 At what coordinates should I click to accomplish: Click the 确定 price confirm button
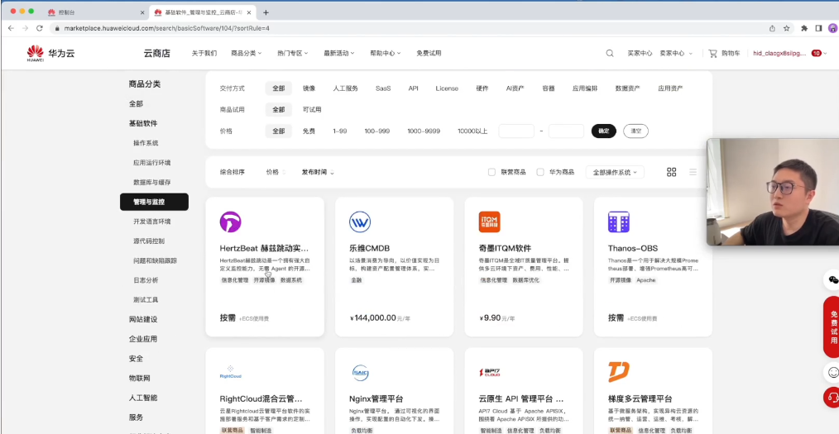pos(603,131)
